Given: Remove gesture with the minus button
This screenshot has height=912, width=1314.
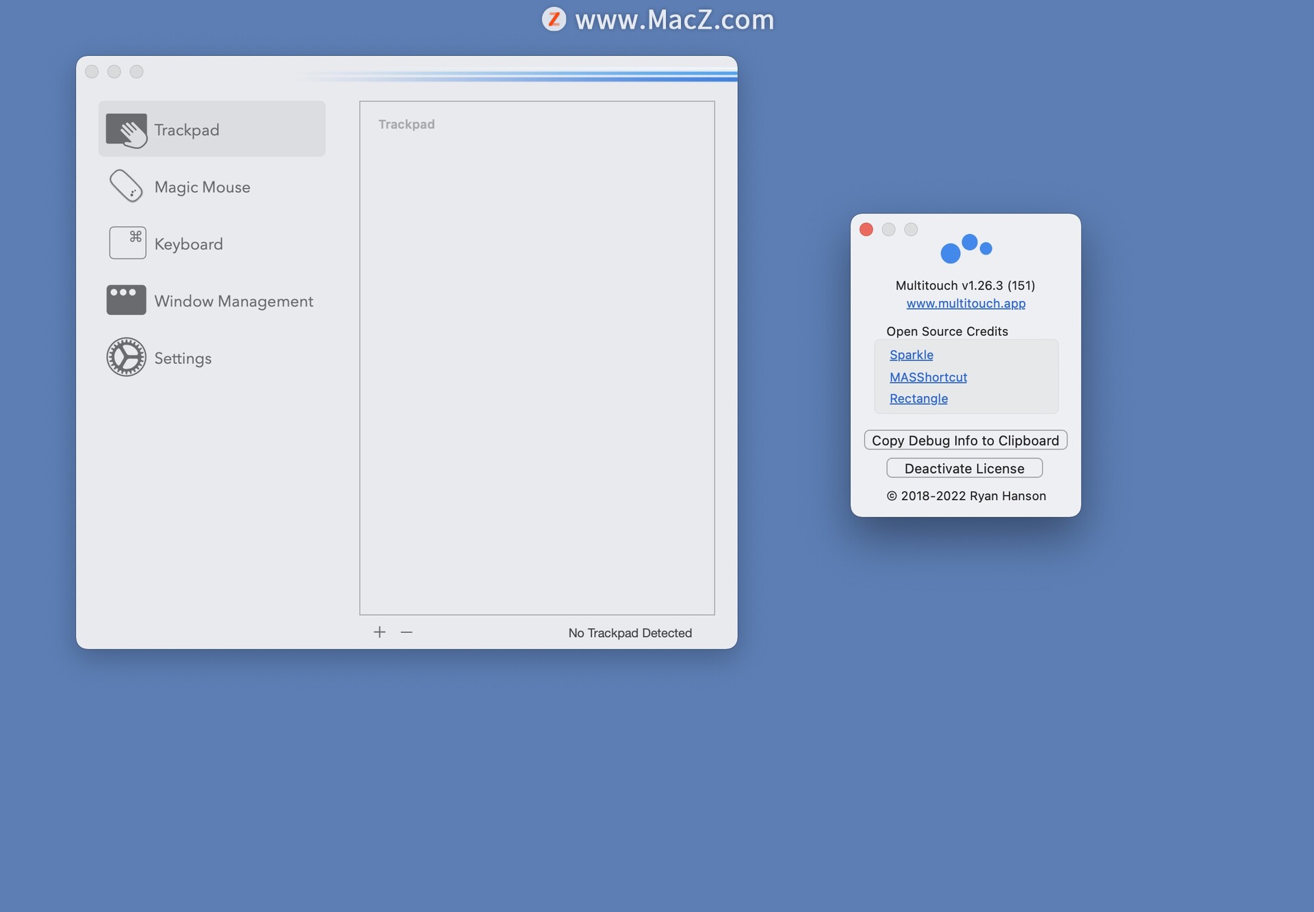Looking at the screenshot, I should coord(407,632).
